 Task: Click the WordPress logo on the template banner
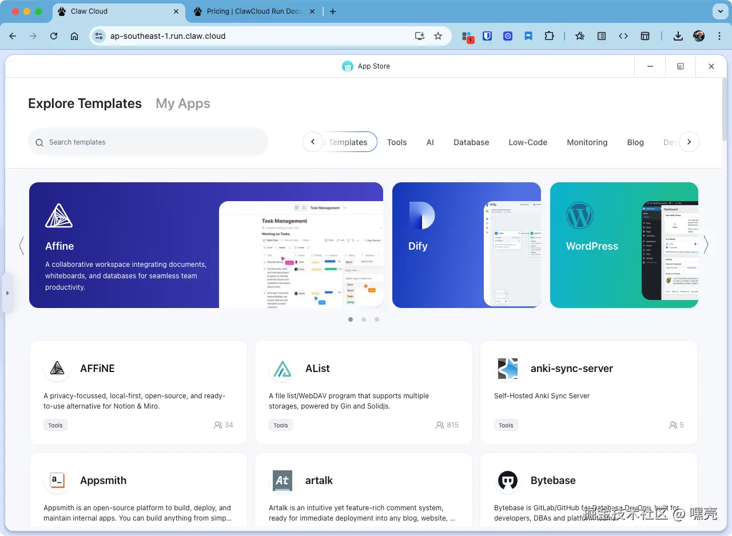click(x=580, y=217)
